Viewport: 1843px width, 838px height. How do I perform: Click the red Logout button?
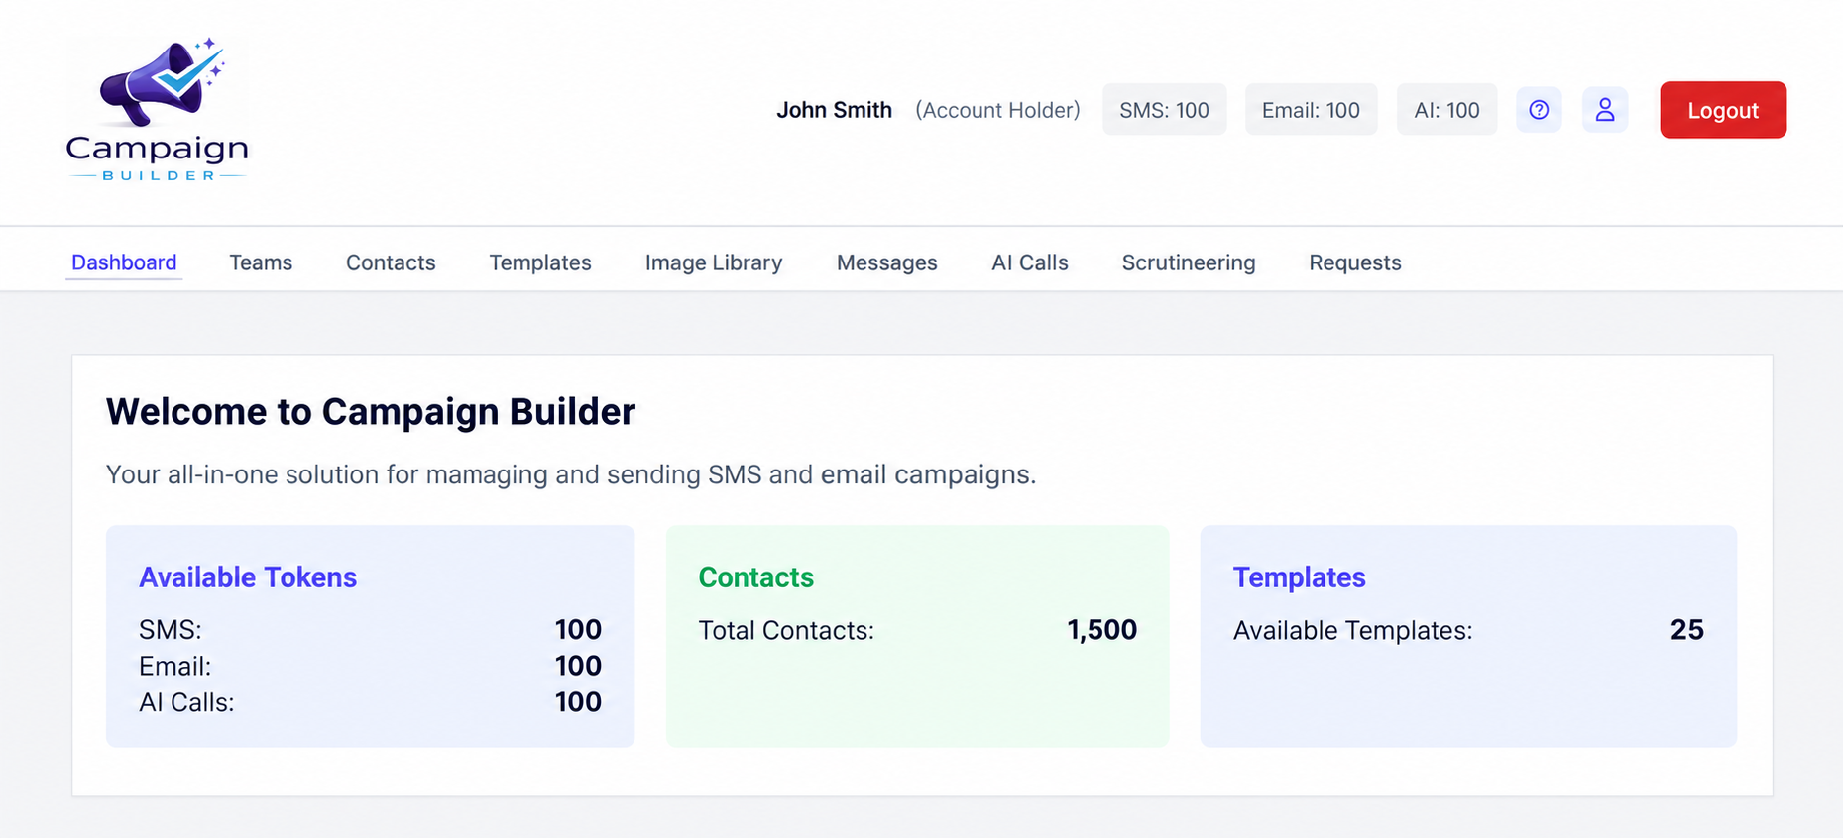1723,110
